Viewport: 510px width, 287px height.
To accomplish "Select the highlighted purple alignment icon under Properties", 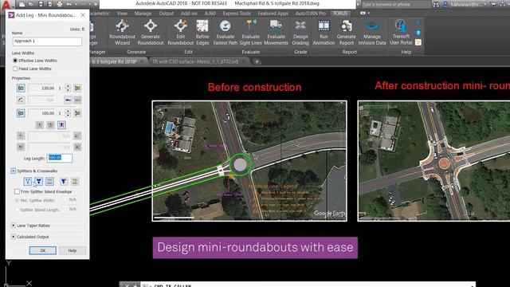I will (61, 124).
